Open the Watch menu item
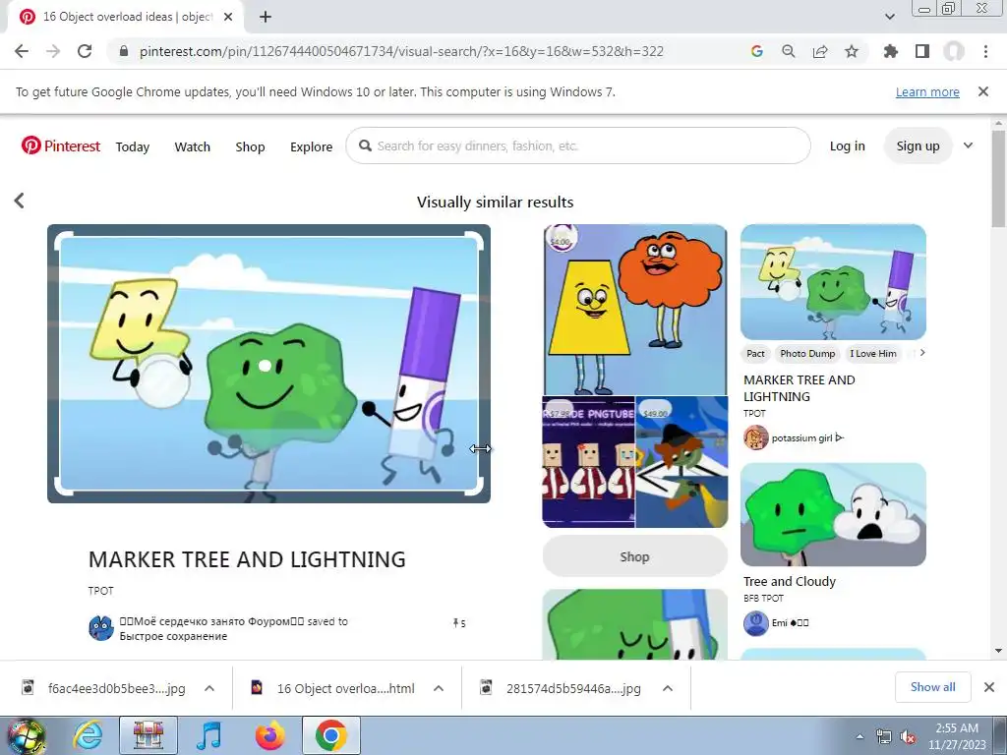The height and width of the screenshot is (755, 1007). (192, 147)
